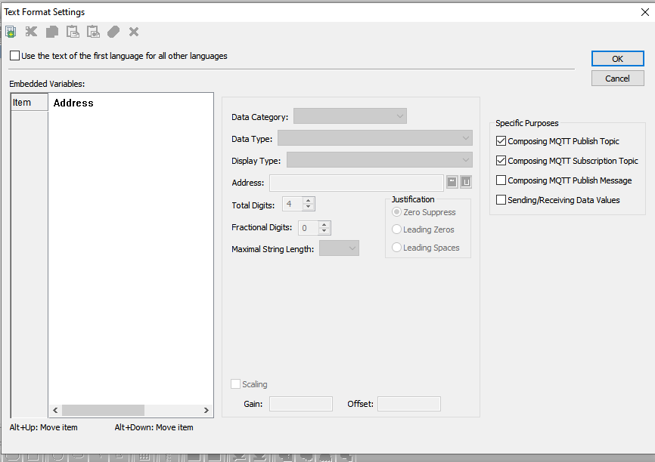The height and width of the screenshot is (462, 655).
Task: Open the Data Category dropdown
Action: point(350,116)
